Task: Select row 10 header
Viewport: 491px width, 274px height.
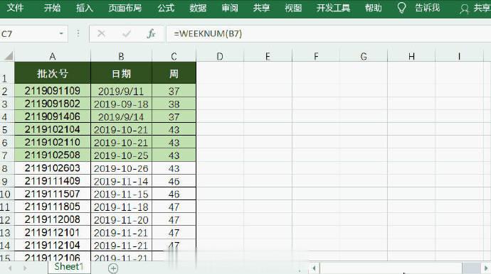Action: pyautogui.click(x=7, y=194)
